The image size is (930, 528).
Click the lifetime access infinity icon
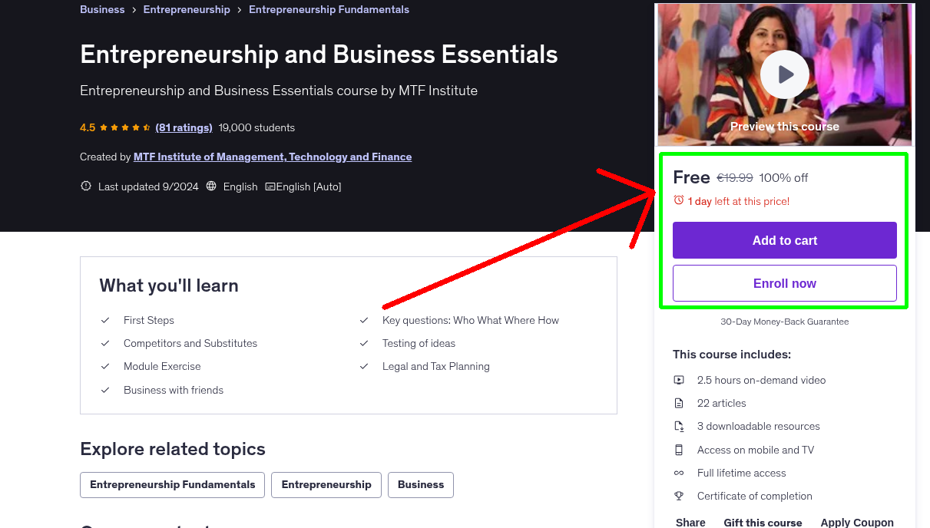coord(679,473)
